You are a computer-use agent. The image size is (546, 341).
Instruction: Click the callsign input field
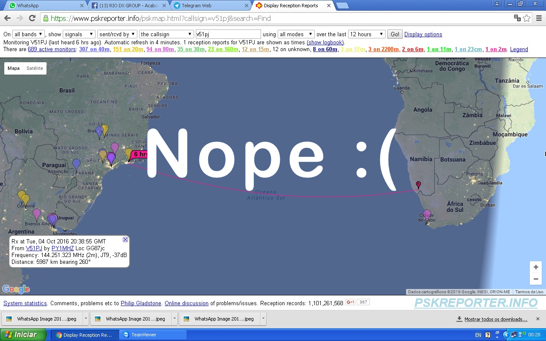228,34
